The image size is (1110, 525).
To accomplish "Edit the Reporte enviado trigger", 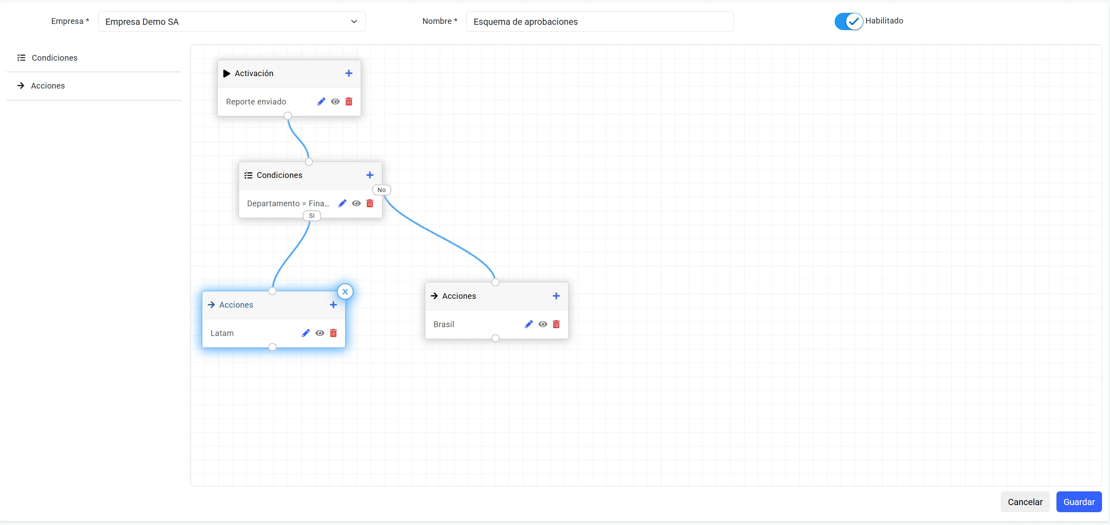I will [x=321, y=102].
